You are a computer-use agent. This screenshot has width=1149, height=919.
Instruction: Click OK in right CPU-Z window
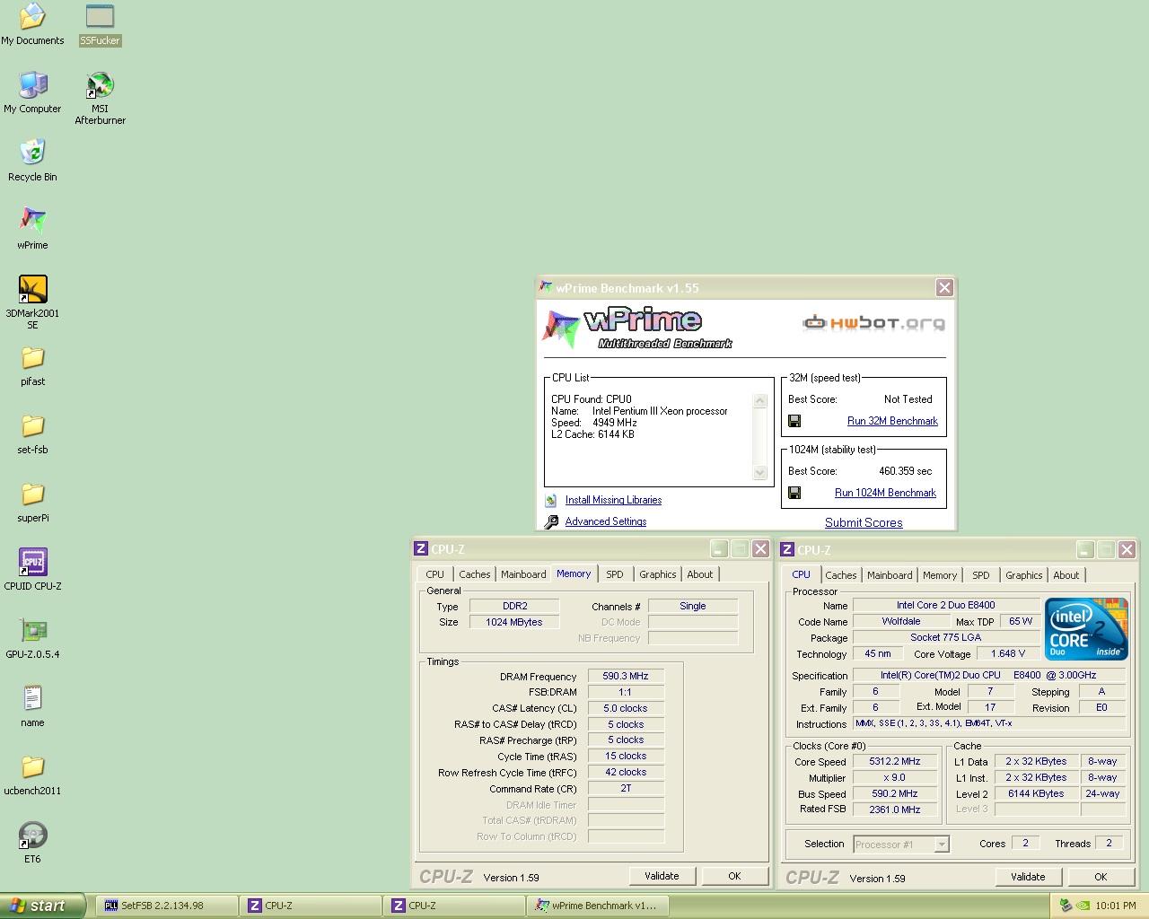[1101, 877]
